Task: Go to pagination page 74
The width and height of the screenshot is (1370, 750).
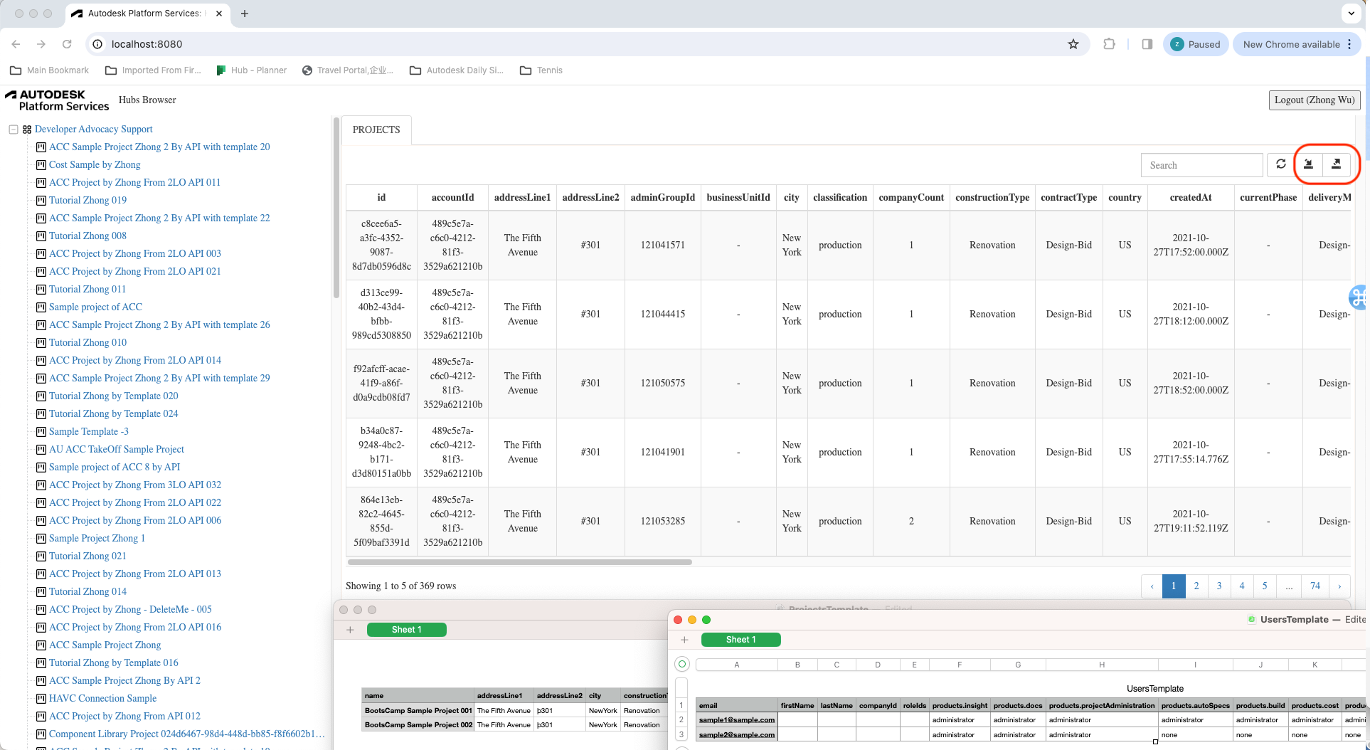Action: click(1315, 586)
